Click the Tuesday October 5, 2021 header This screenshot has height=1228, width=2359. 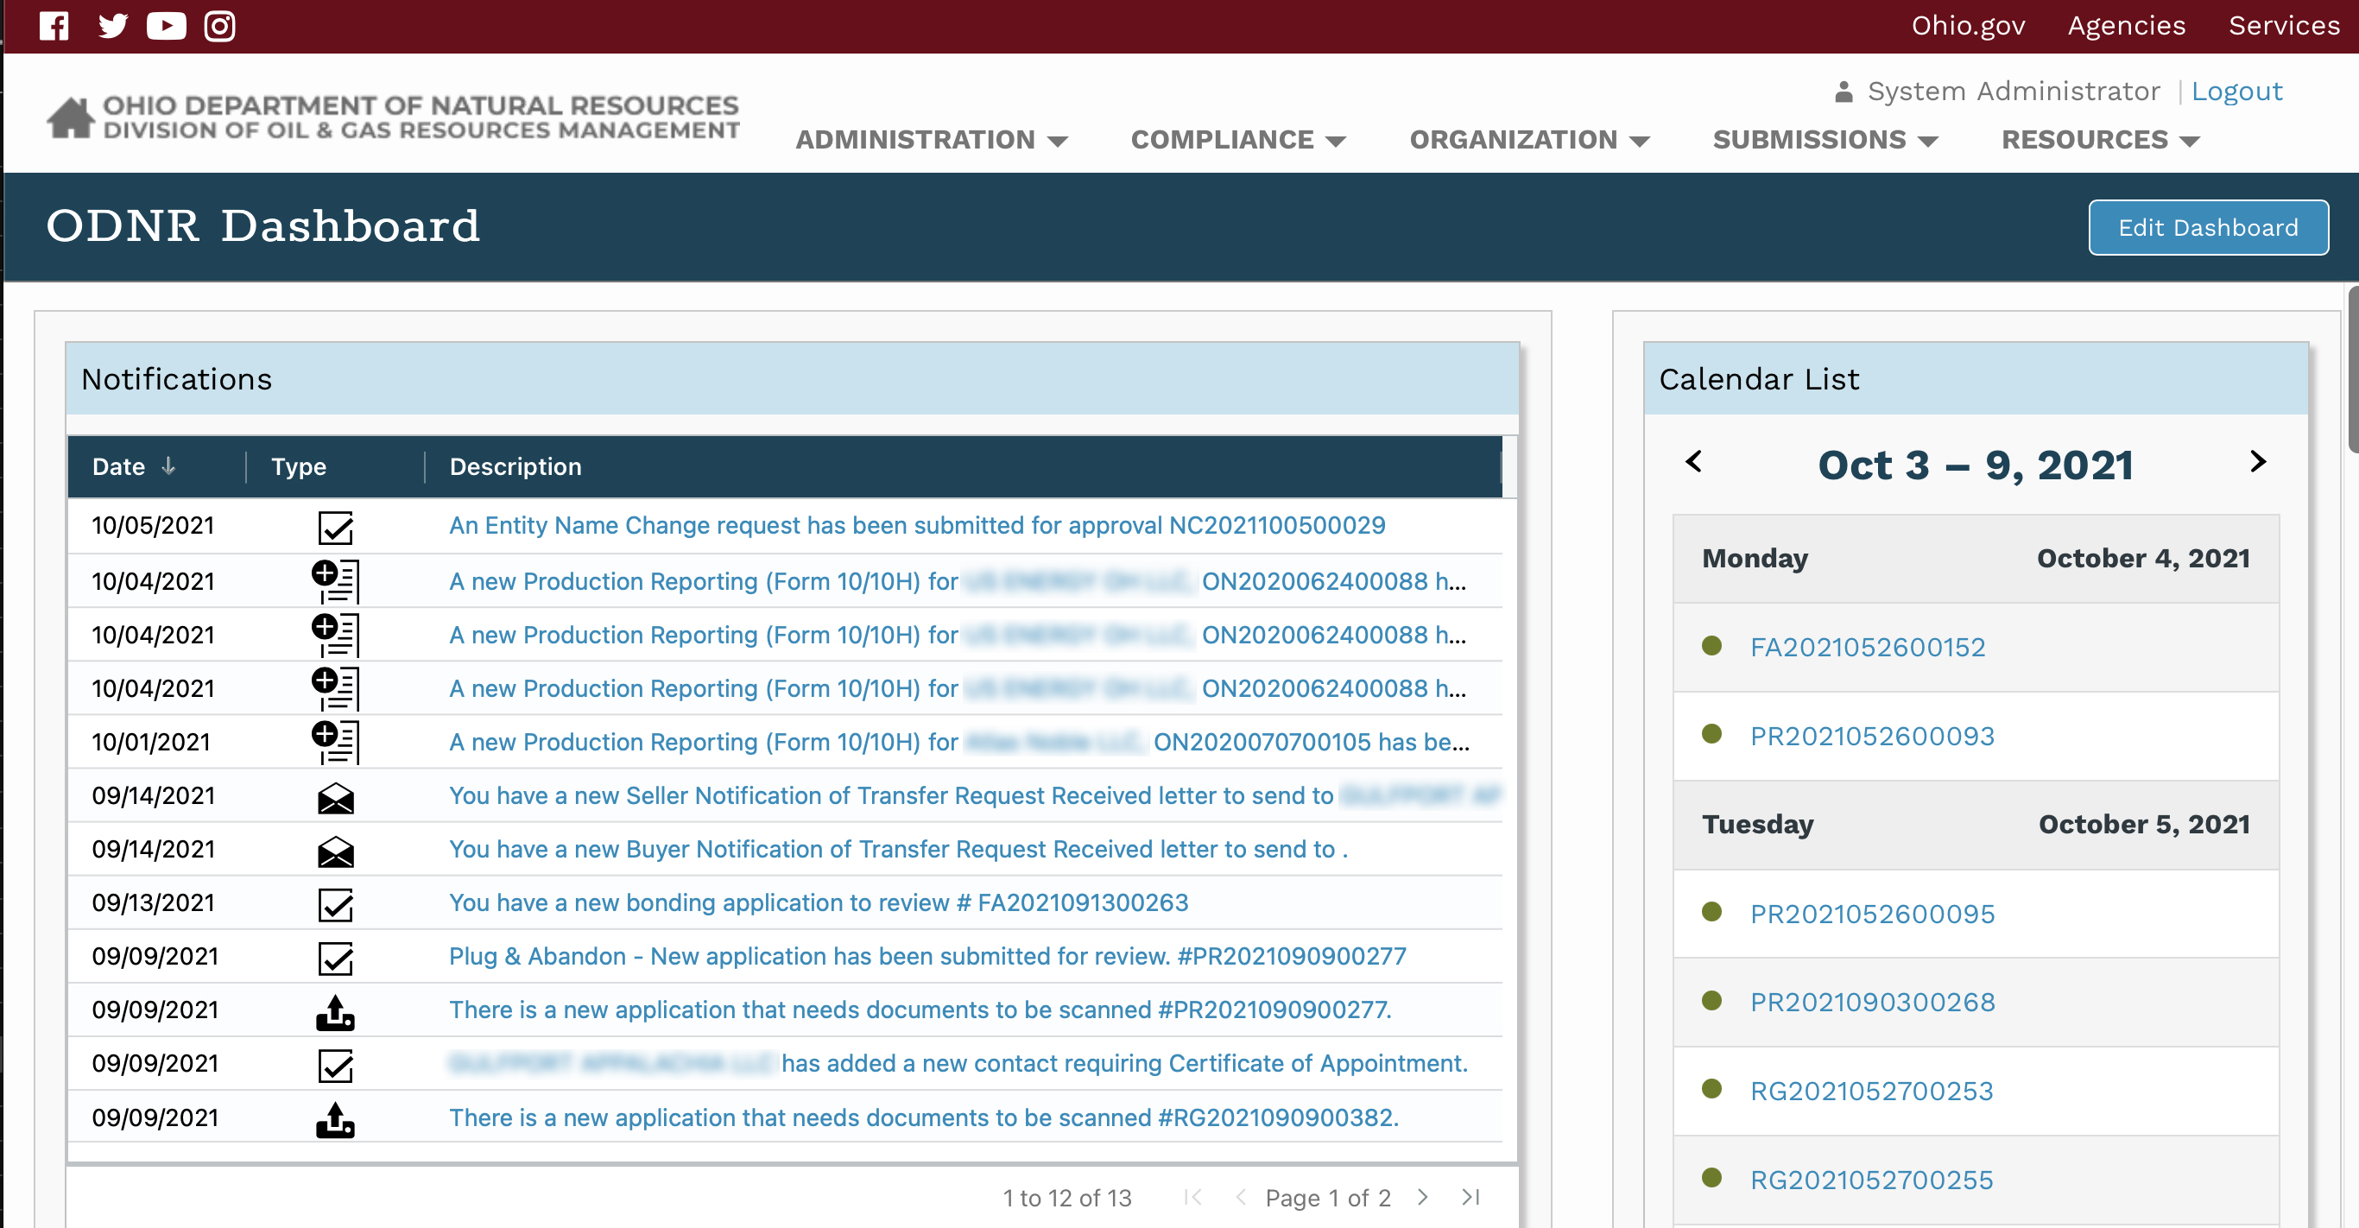point(1976,824)
